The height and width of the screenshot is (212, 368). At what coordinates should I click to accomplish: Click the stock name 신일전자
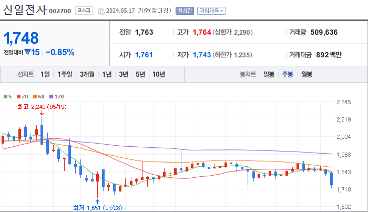point(25,10)
